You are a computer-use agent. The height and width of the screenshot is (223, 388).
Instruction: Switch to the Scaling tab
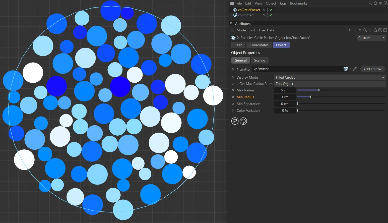point(260,60)
